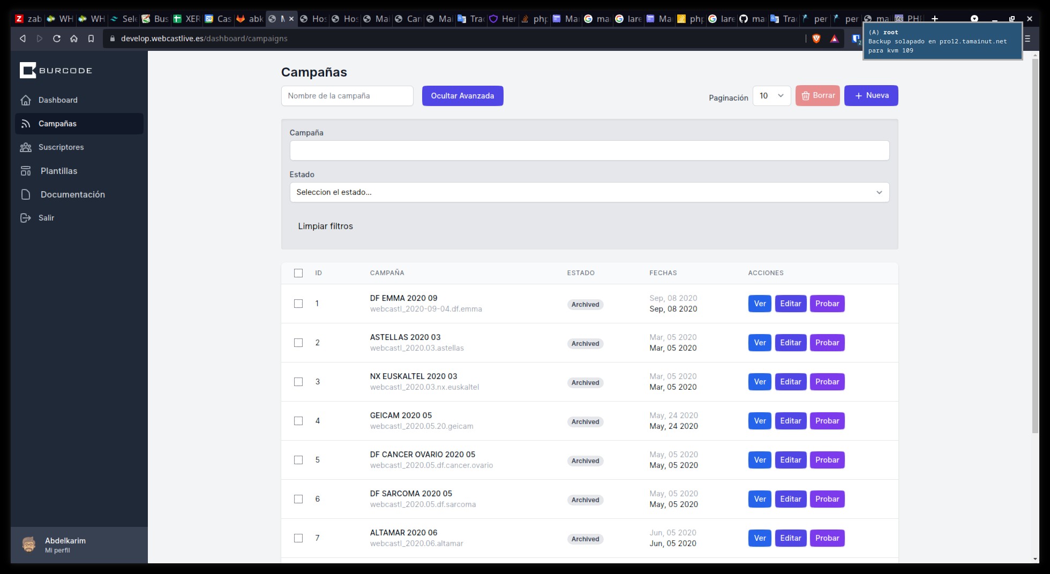
Task: Select the GEICAM 2020 05 row checkbox
Action: click(x=298, y=421)
